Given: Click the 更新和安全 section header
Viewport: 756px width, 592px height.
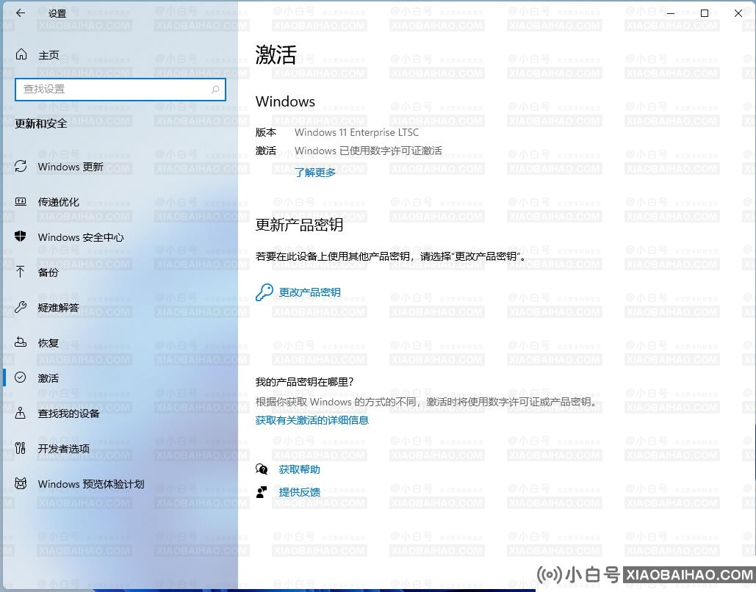Looking at the screenshot, I should pyautogui.click(x=41, y=124).
